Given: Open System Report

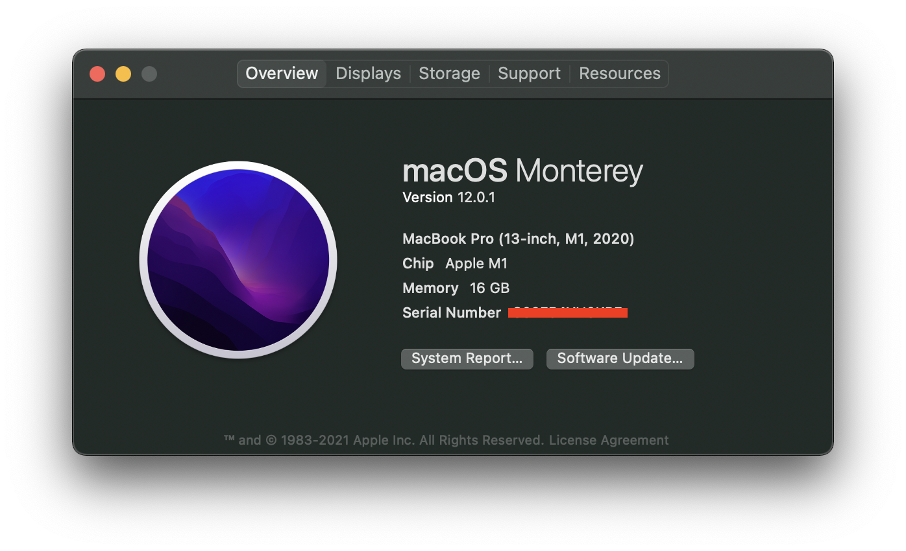Looking at the screenshot, I should point(467,358).
